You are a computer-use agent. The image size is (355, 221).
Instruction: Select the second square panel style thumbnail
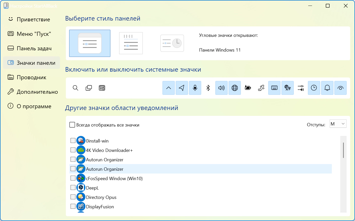131,43
